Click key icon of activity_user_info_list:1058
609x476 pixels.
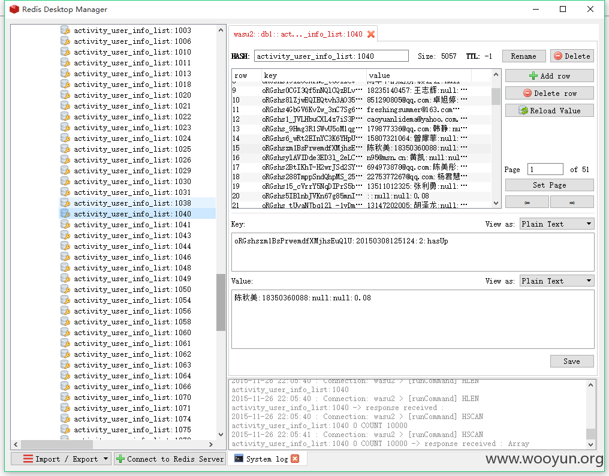click(x=65, y=322)
